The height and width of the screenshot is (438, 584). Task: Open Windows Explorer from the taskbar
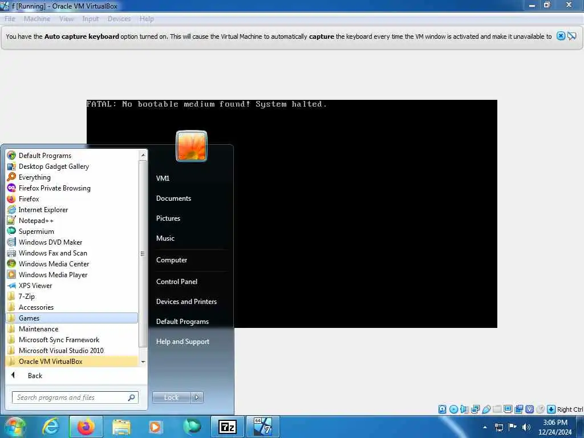121,427
